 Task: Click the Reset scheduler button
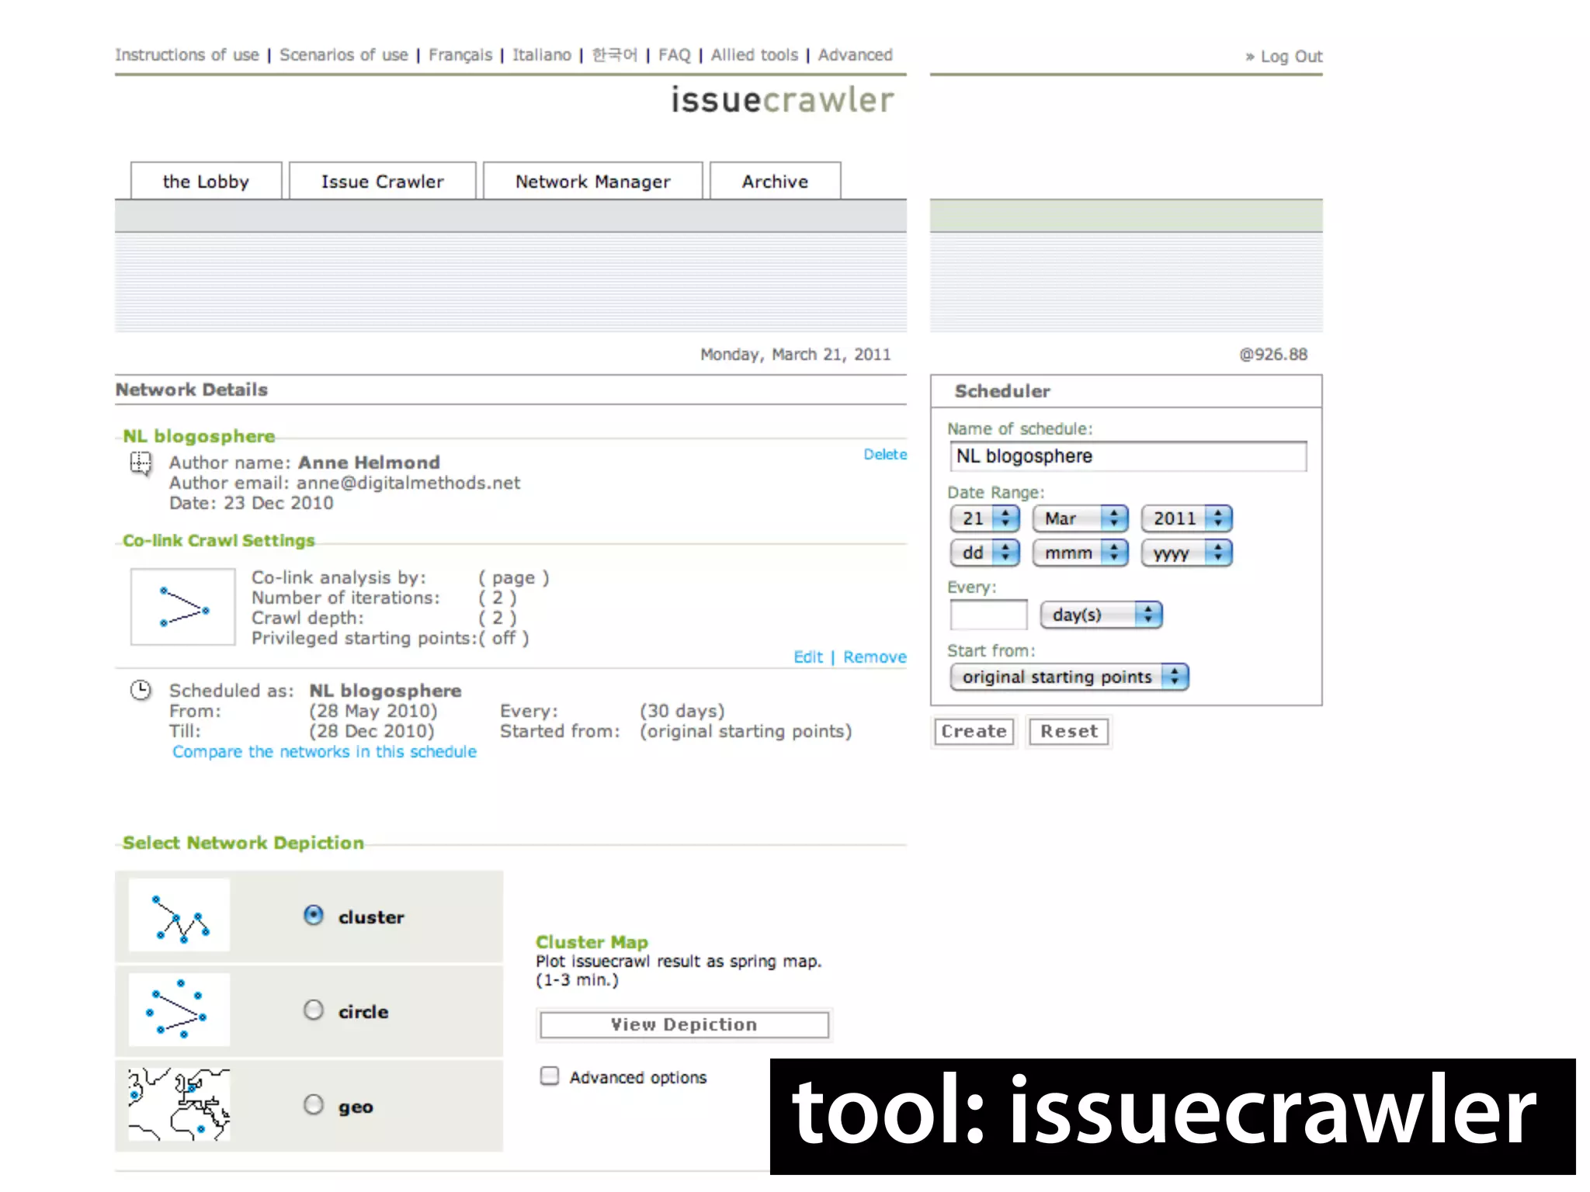[x=1069, y=731]
